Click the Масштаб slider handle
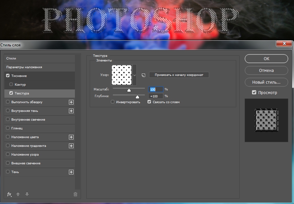Image resolution: width=294 pixels, height=204 pixels. 129,90
